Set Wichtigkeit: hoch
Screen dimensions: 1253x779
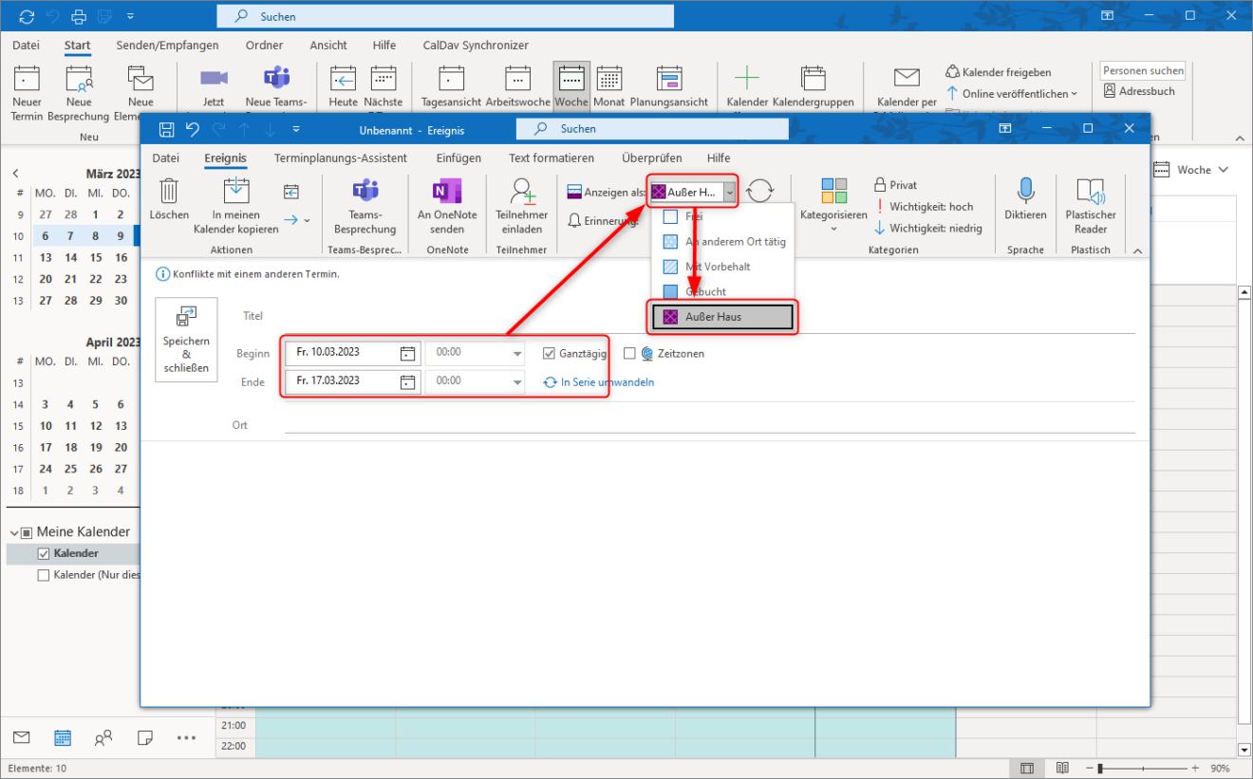[x=923, y=207]
